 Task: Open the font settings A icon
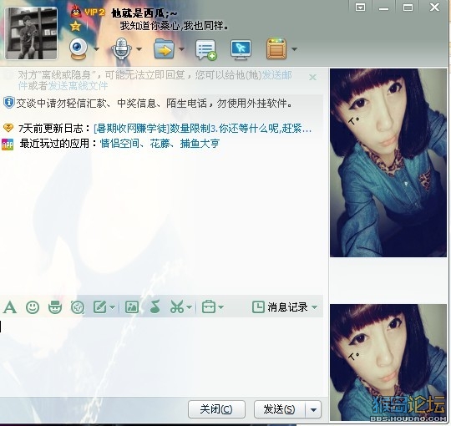point(10,307)
